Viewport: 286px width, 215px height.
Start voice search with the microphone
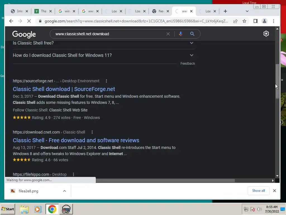point(181,34)
